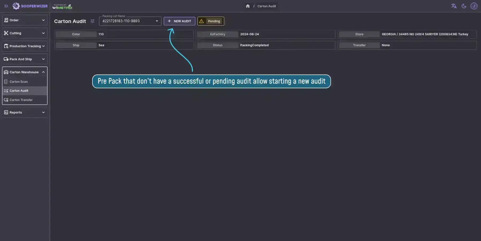
Task: Expand the Production Tracking chevron
Action: 43,46
